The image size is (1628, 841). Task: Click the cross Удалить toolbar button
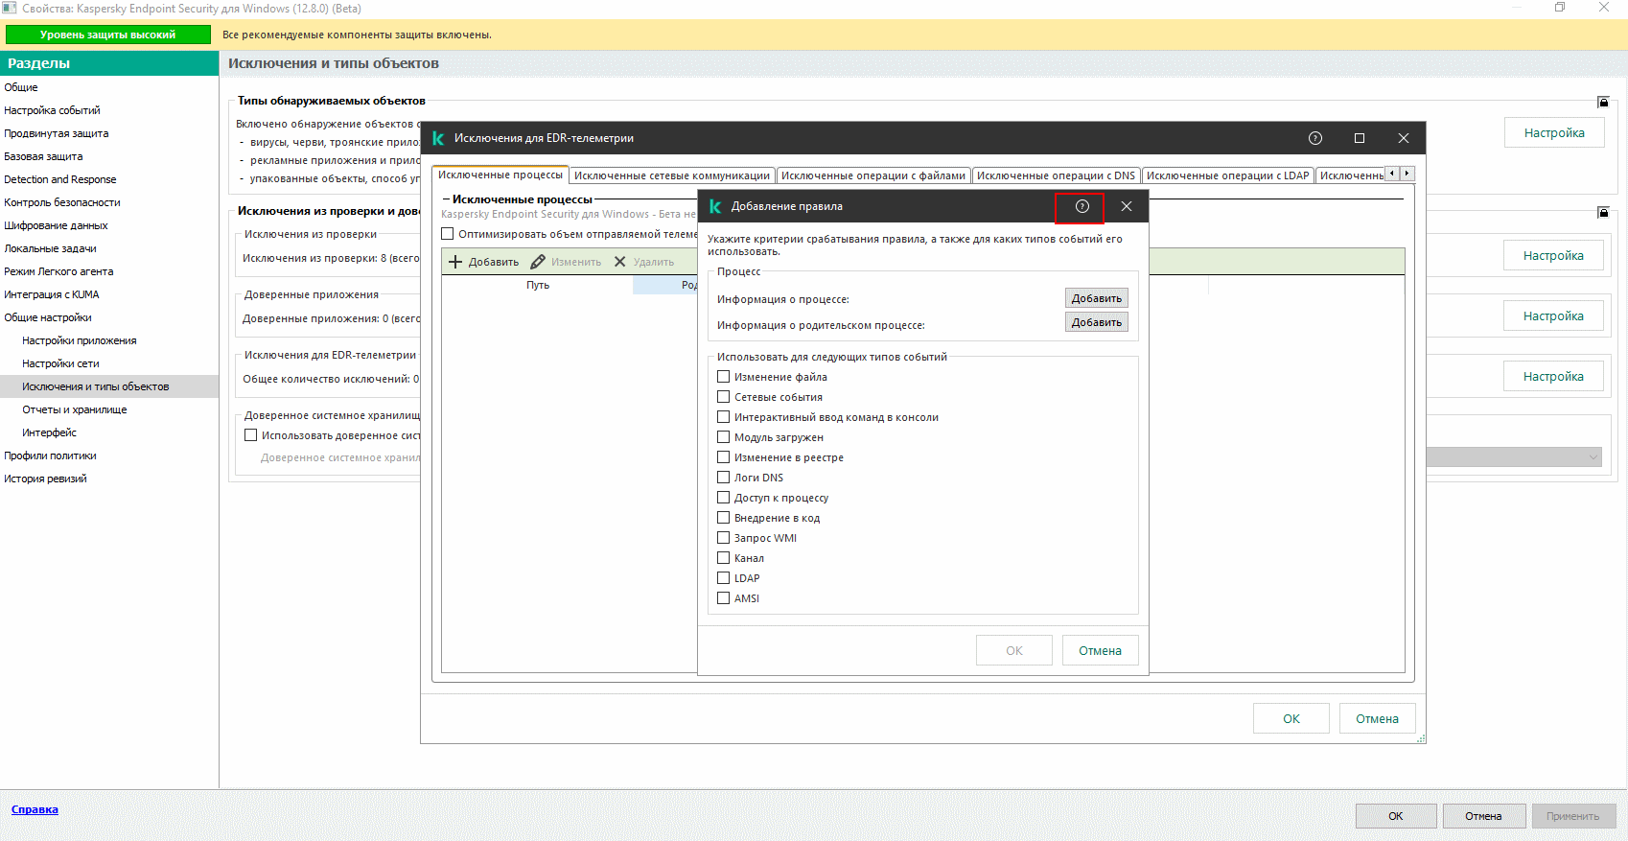coord(644,262)
